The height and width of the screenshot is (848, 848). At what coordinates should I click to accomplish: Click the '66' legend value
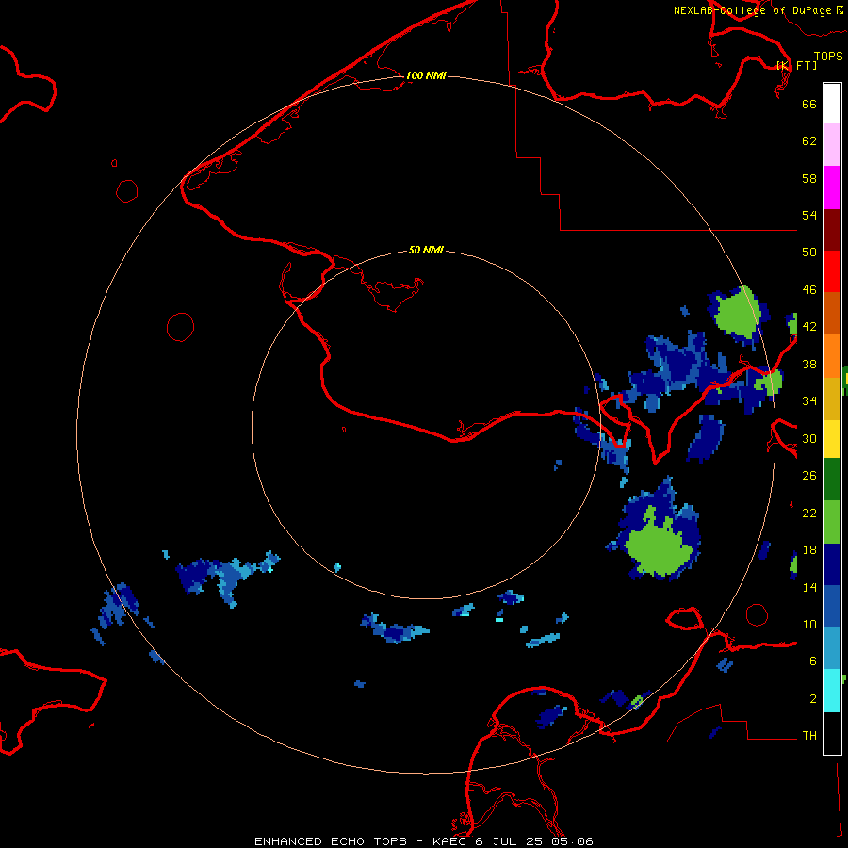809,104
